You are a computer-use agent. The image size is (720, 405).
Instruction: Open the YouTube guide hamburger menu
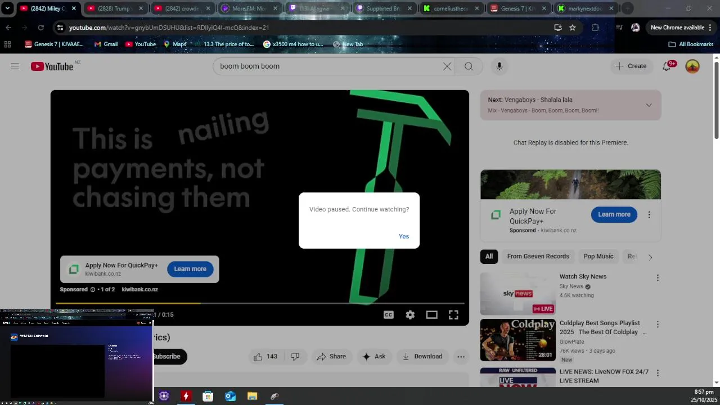coord(15,66)
